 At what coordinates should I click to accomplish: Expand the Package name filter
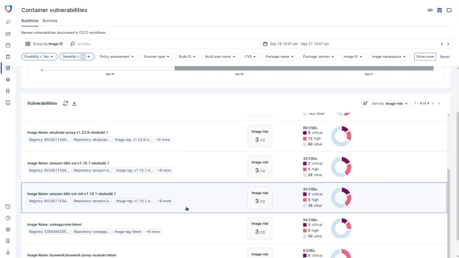(x=279, y=57)
